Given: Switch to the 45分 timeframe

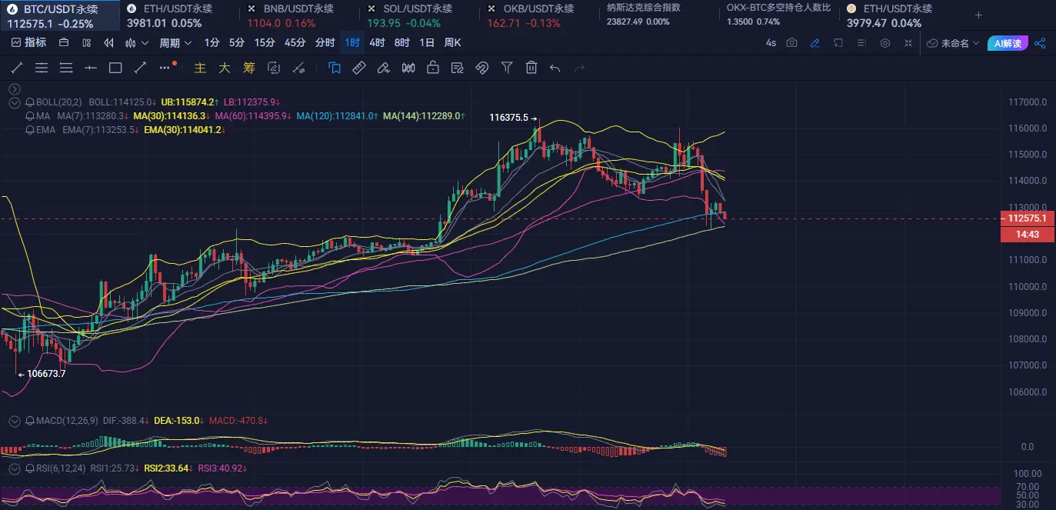Looking at the screenshot, I should pos(295,43).
